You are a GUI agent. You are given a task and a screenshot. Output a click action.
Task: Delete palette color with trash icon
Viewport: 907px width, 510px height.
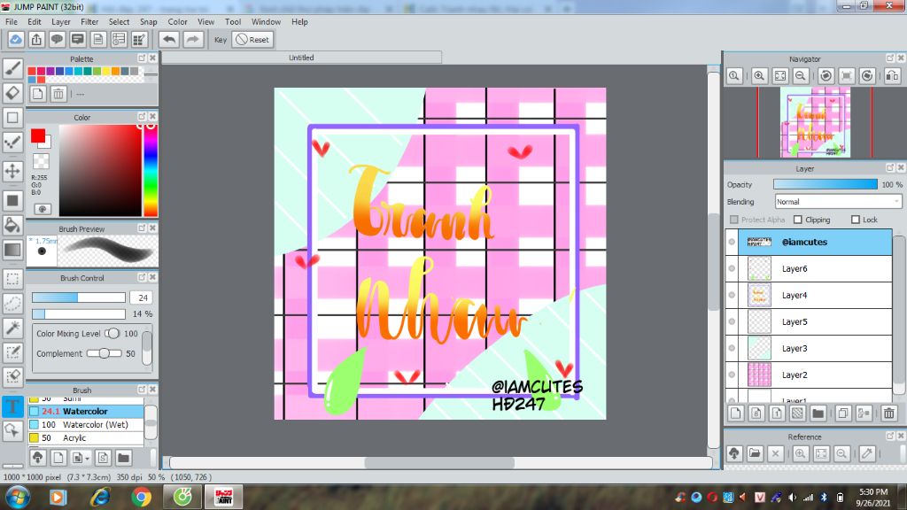pyautogui.click(x=58, y=94)
